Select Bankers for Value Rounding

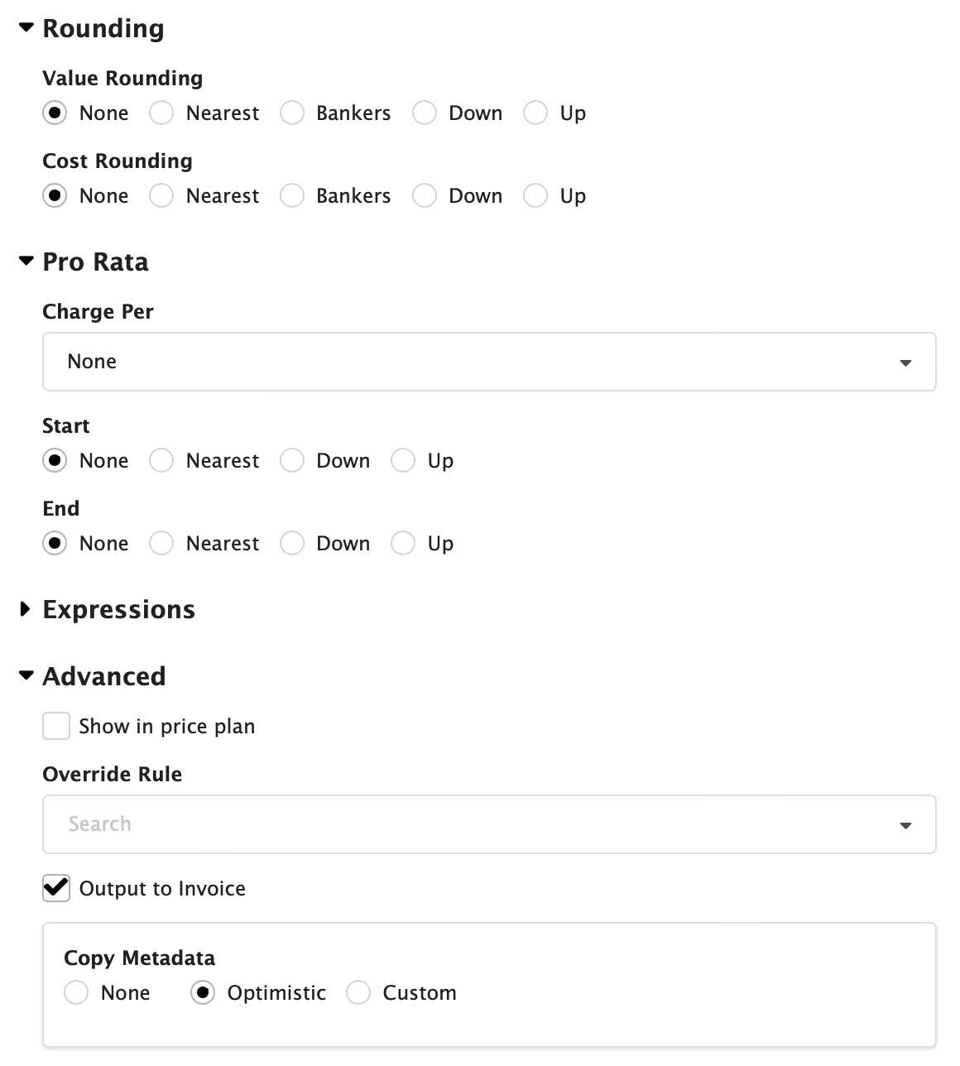pos(292,113)
